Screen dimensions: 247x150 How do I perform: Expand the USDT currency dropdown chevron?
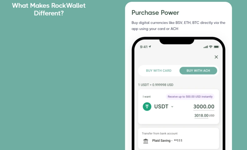(x=172, y=107)
